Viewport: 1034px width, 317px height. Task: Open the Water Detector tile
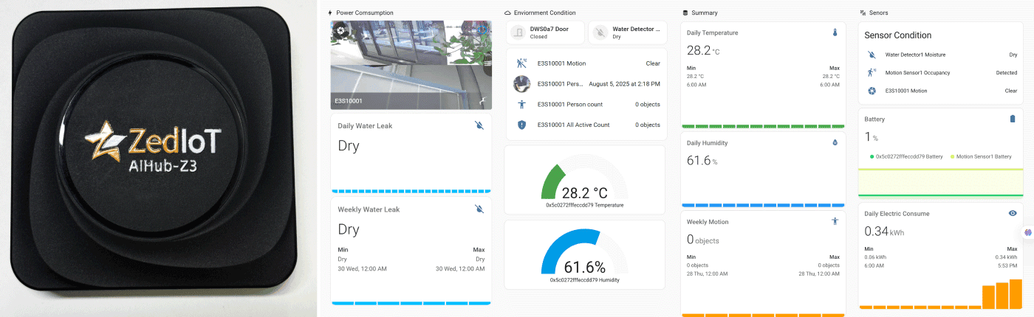(x=627, y=32)
